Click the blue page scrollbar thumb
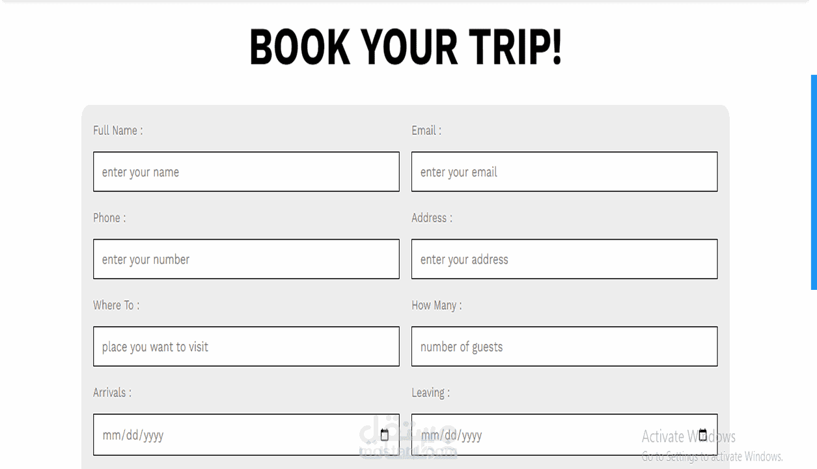817x469 pixels. (x=814, y=182)
